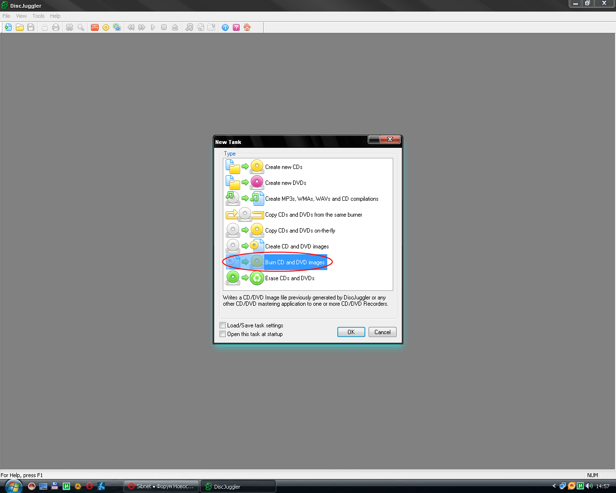Screen dimensions: 616x493
Task: Select Create new CDs task
Action: (264, 167)
